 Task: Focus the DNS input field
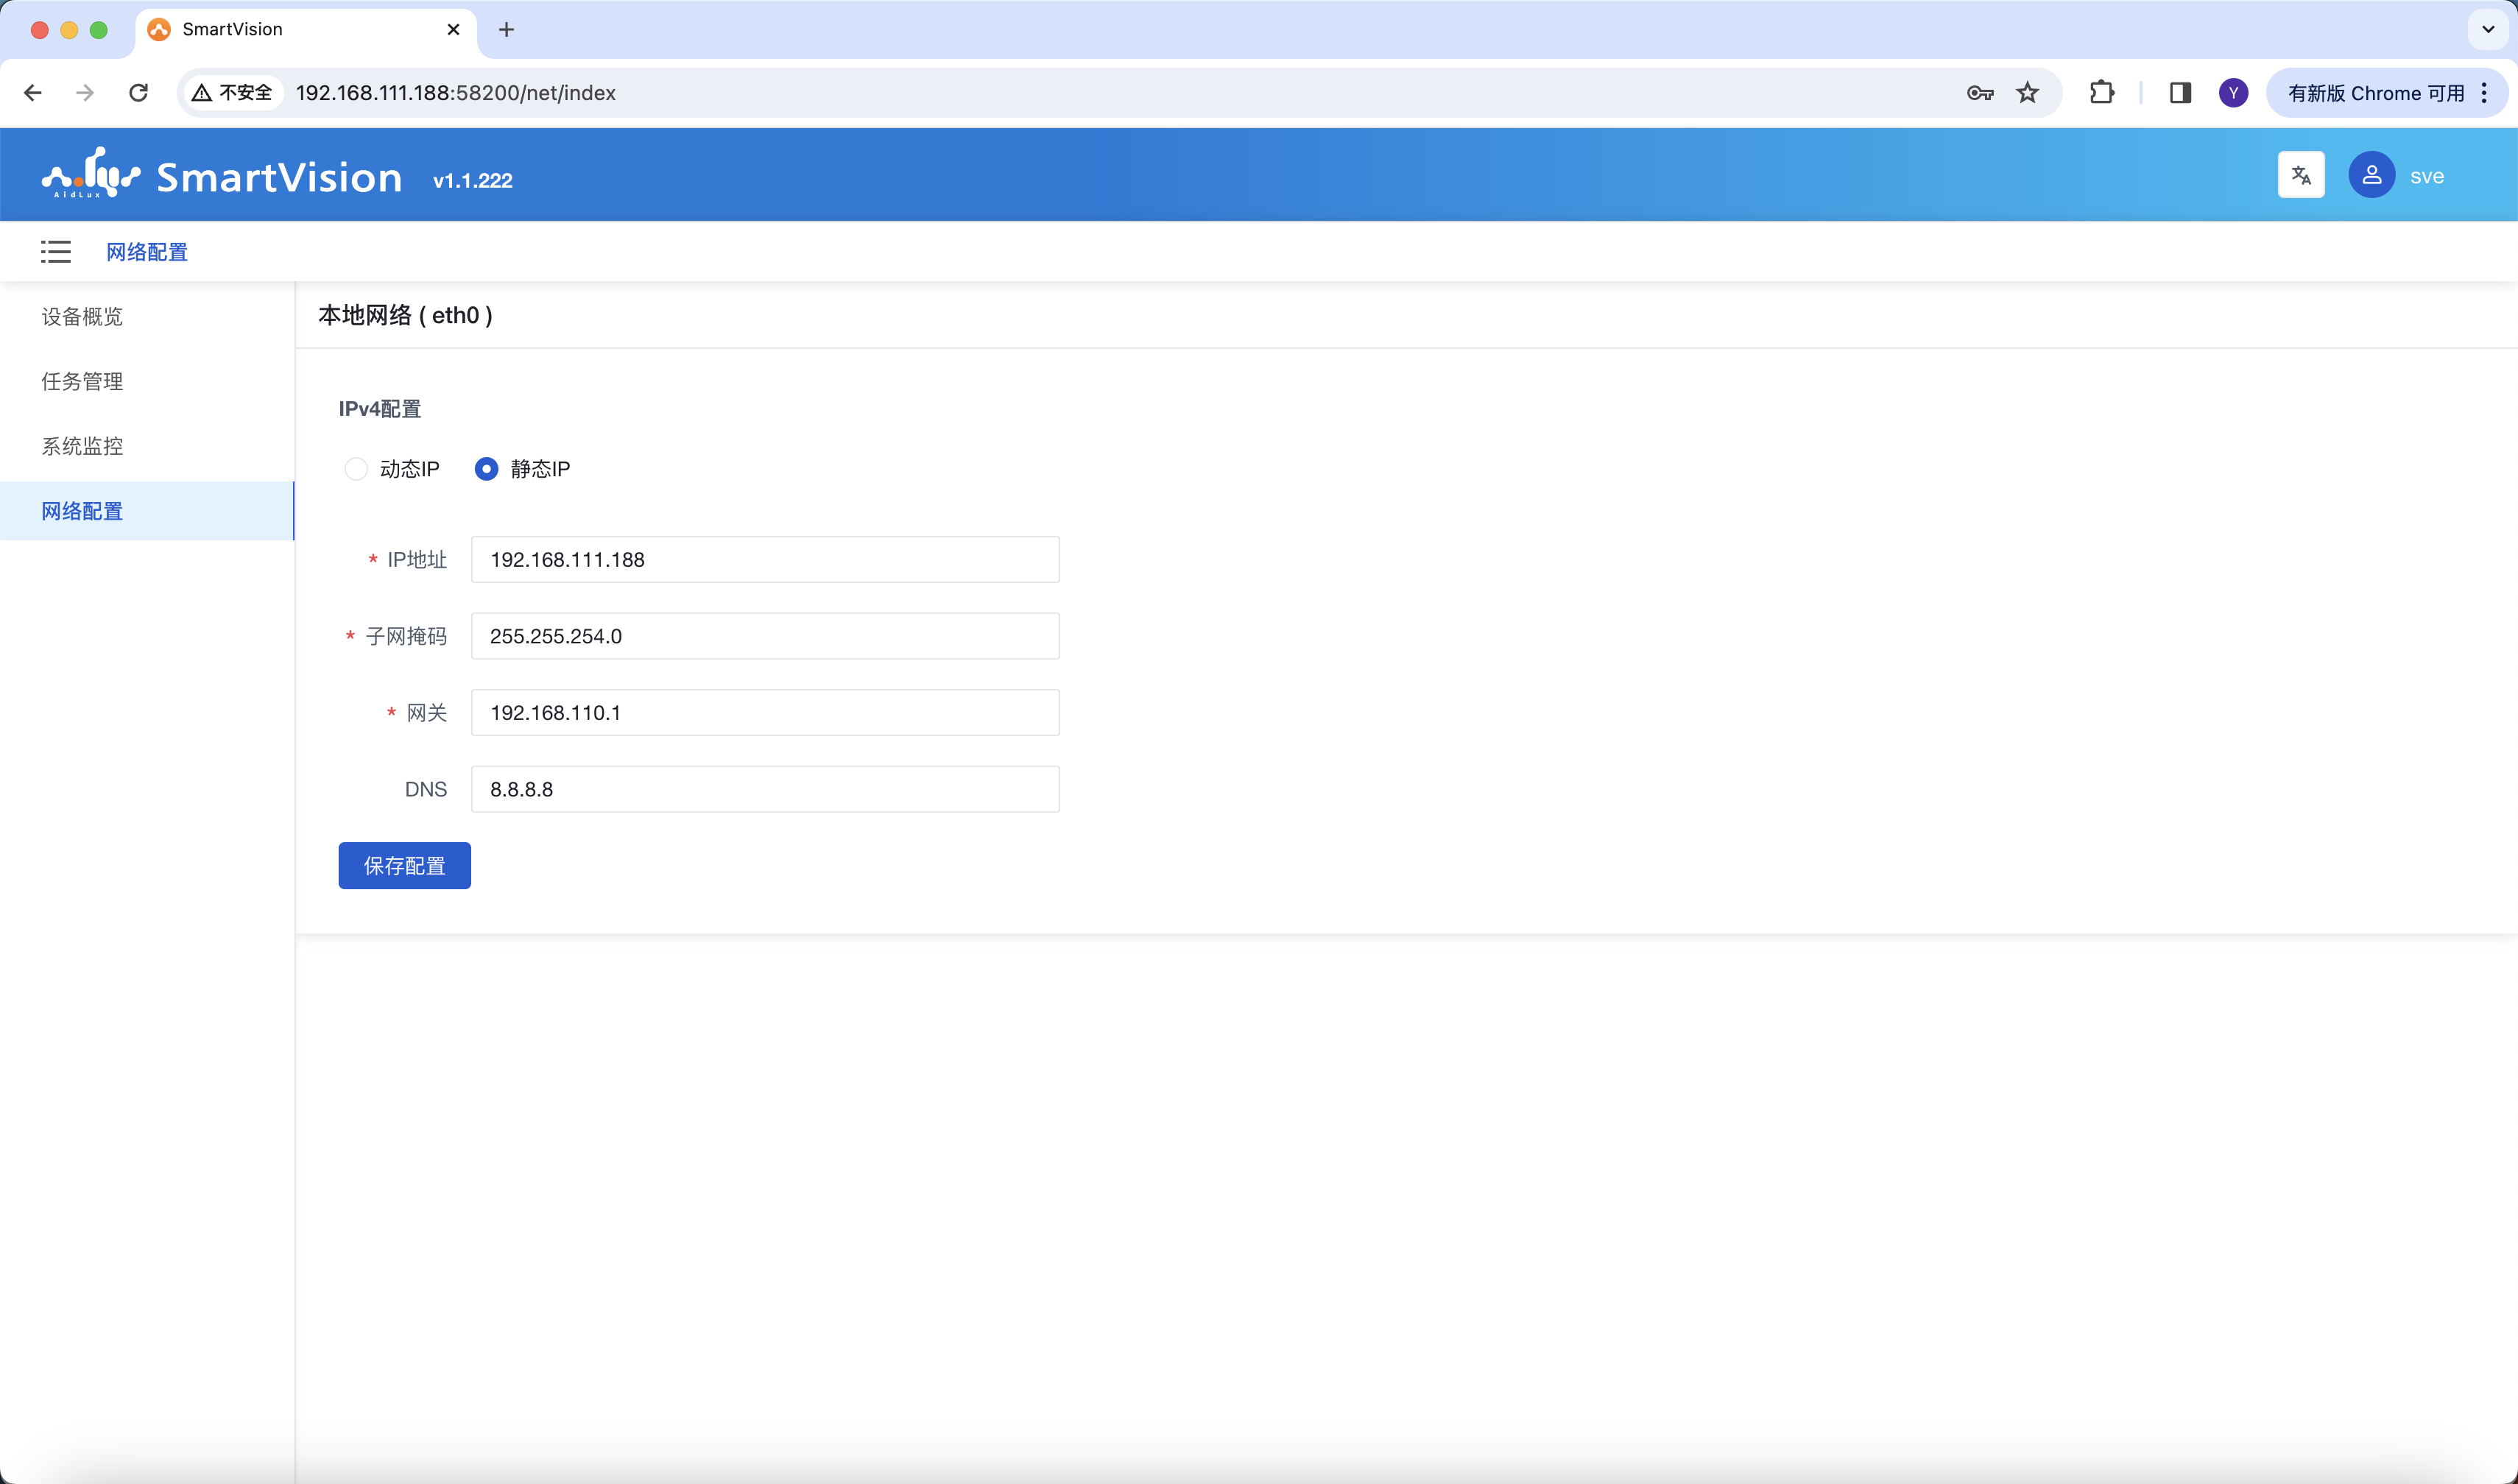tap(765, 789)
